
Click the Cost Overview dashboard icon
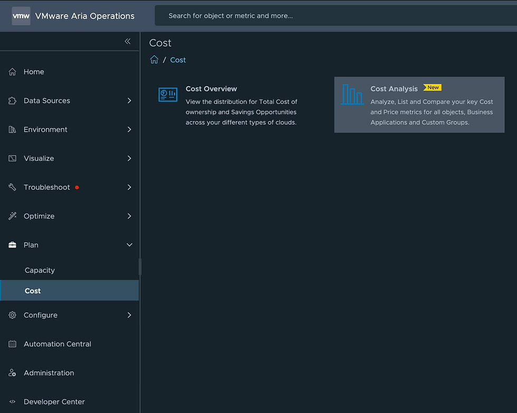(168, 94)
